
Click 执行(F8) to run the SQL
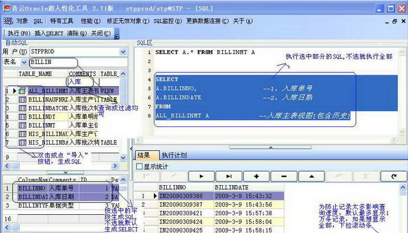click(x=19, y=33)
